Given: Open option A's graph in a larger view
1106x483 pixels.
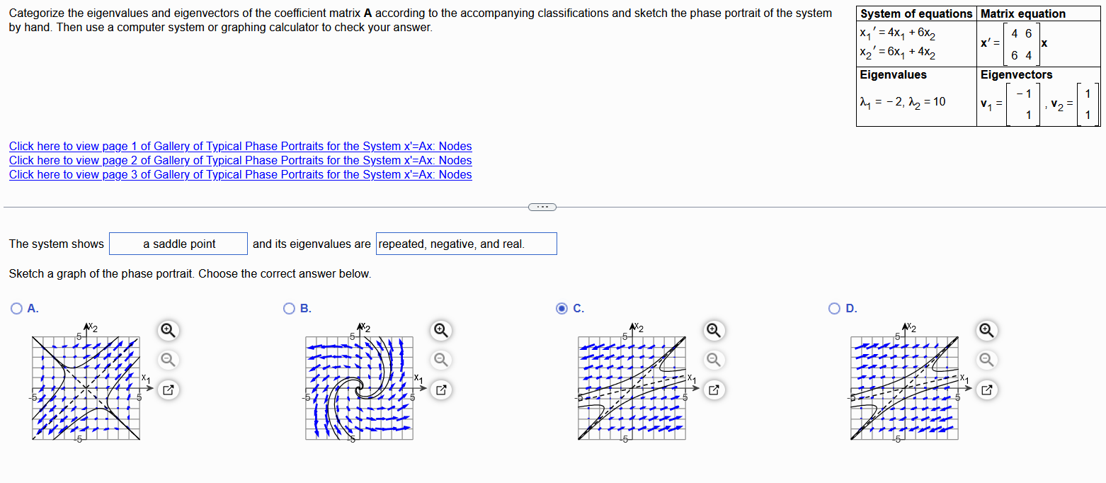Looking at the screenshot, I should click(x=168, y=390).
